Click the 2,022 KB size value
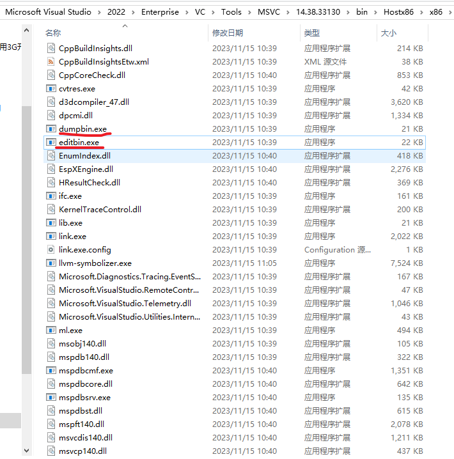454x459 pixels. [x=407, y=237]
